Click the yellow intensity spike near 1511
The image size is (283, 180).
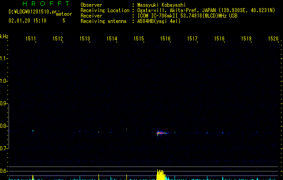tap(33, 177)
